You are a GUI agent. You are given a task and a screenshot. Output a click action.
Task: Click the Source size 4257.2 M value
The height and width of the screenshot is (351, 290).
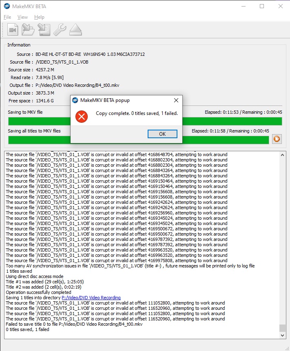pos(45,70)
